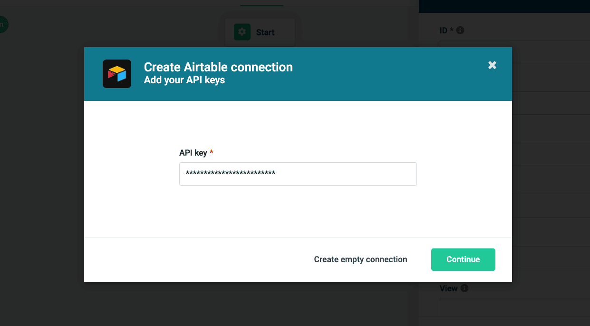
Task: Click the dark header bar above ID panel
Action: (504, 6)
